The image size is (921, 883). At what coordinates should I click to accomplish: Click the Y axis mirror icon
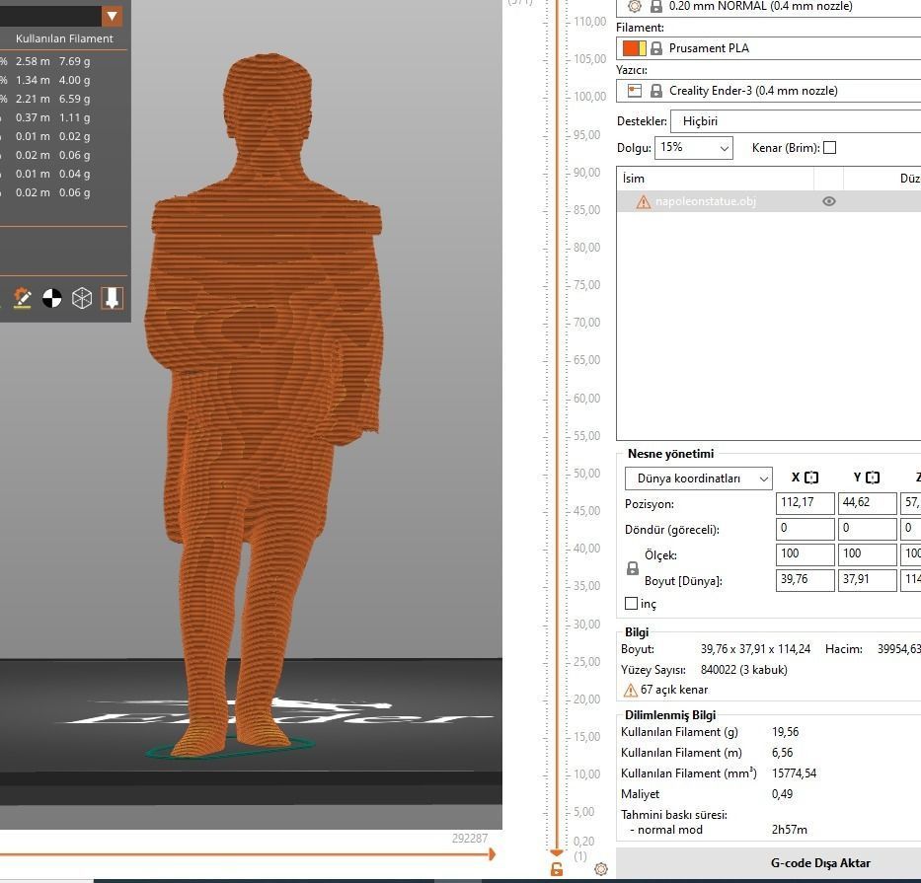point(873,478)
